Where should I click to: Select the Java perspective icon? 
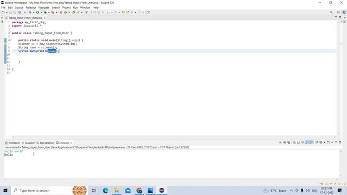point(344,12)
